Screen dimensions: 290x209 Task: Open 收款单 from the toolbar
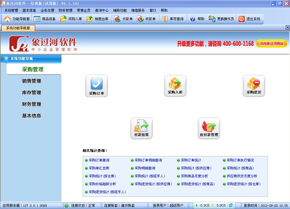[146, 19]
